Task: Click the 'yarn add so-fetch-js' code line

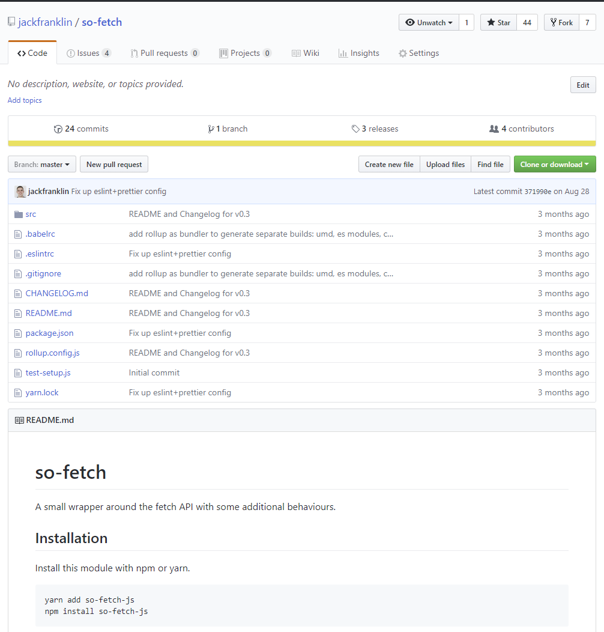Action: click(89, 600)
